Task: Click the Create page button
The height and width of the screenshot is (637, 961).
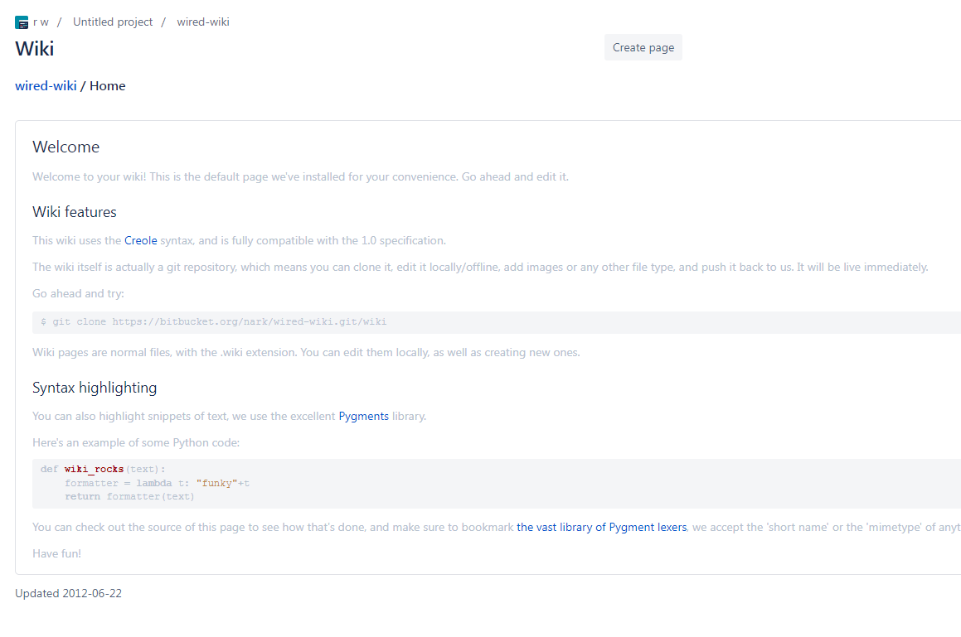Action: (643, 47)
